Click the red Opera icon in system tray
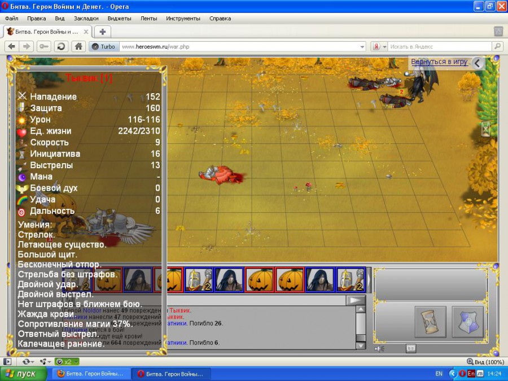 tap(463, 374)
